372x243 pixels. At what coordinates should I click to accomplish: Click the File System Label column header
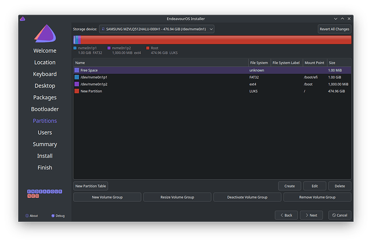pos(286,63)
